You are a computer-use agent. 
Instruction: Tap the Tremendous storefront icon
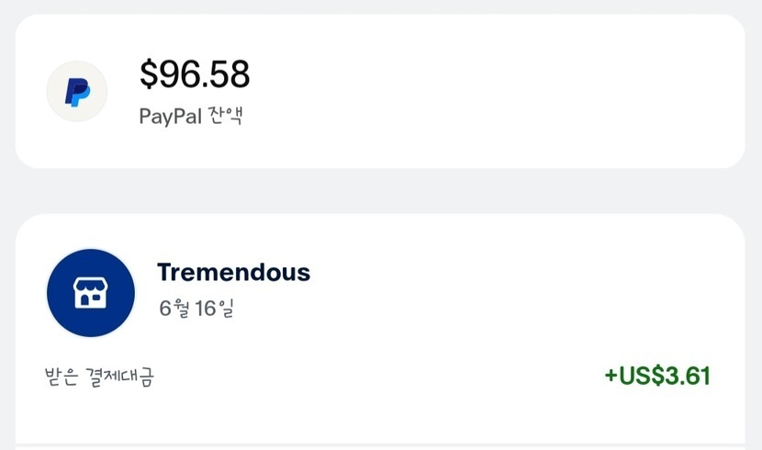click(91, 292)
